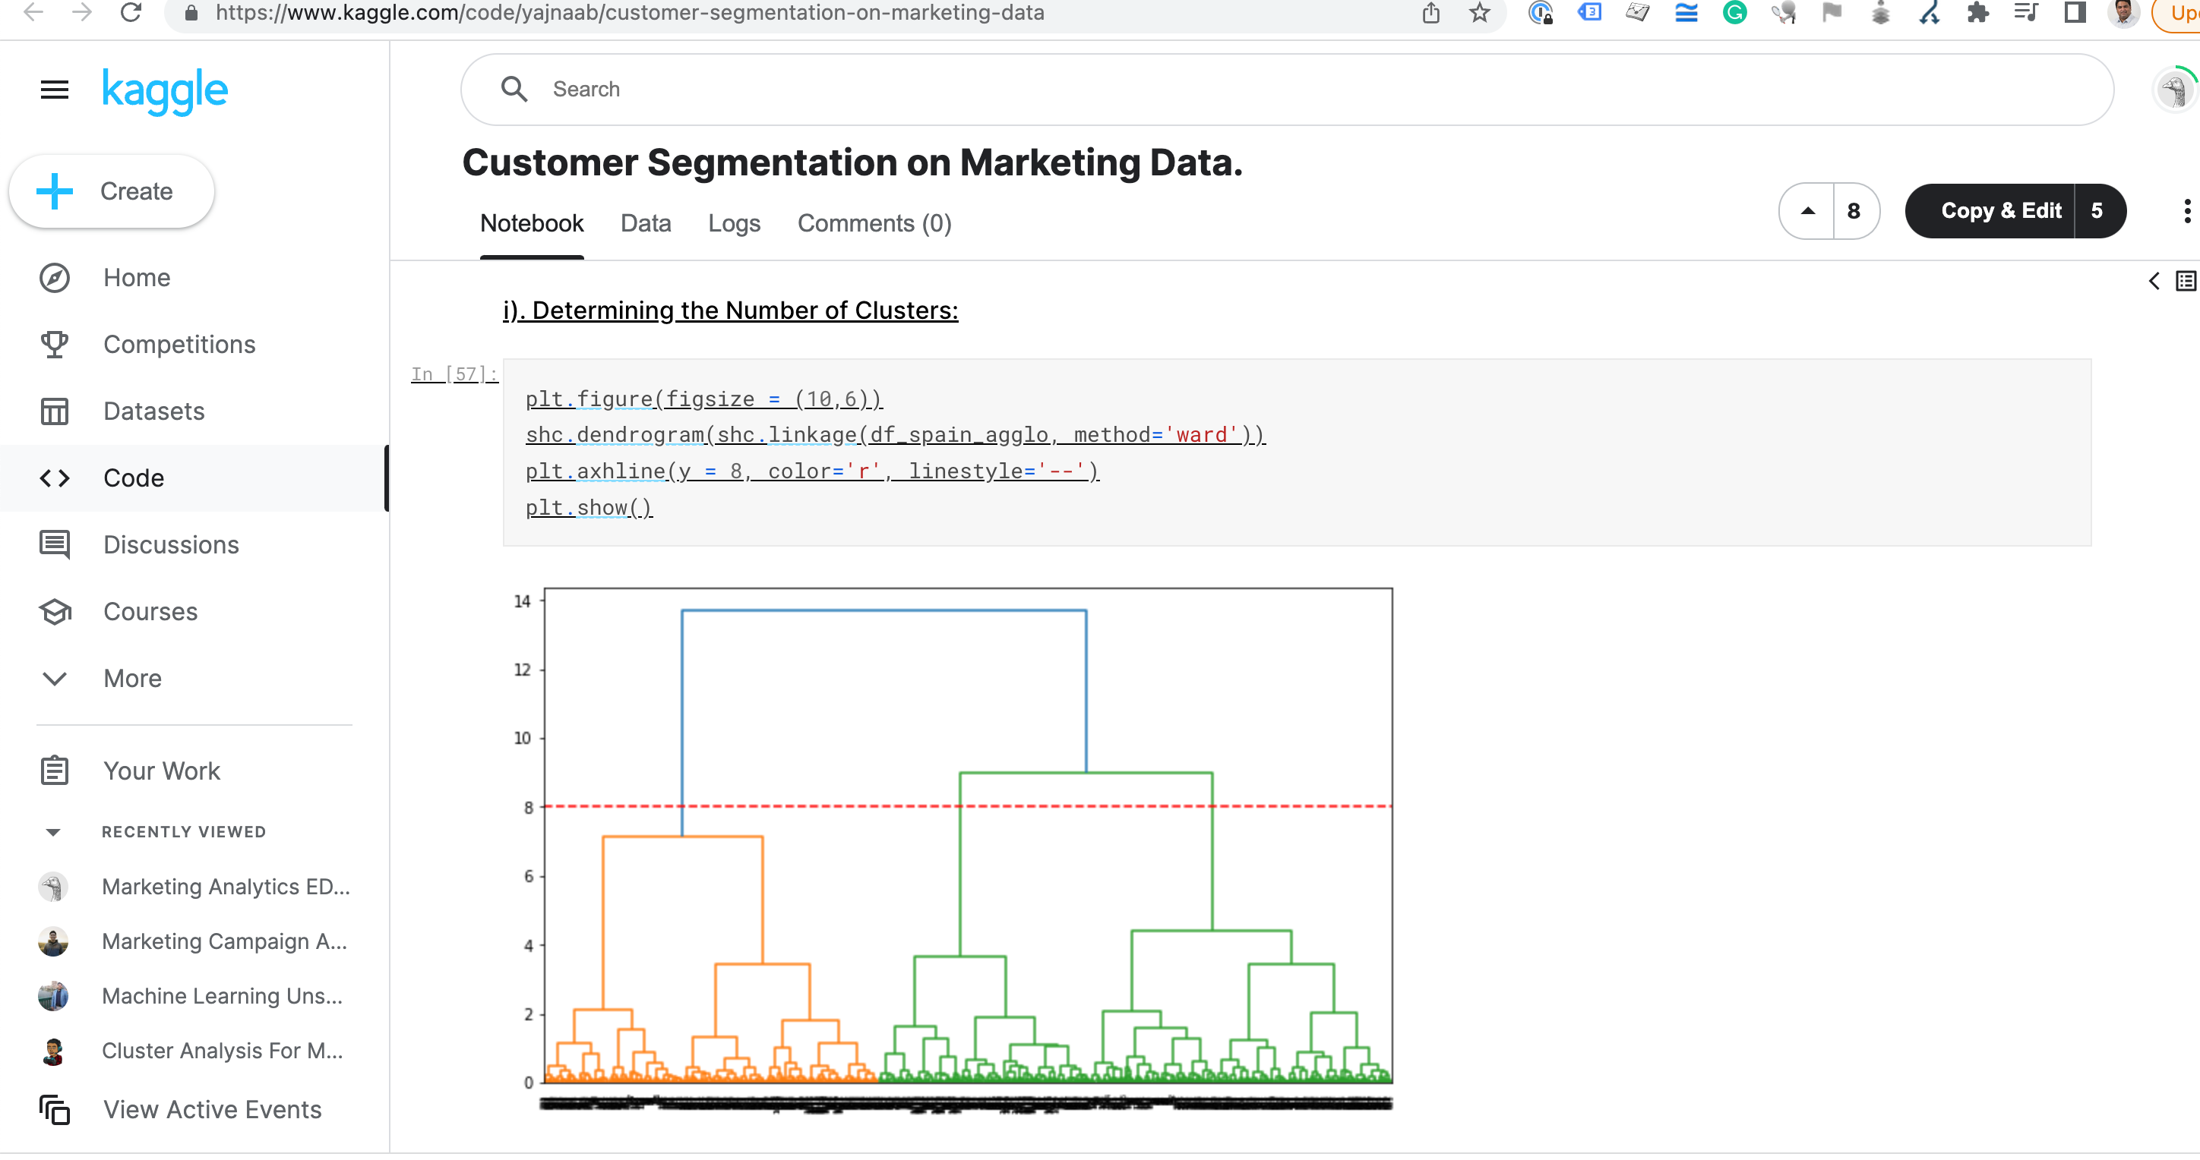The width and height of the screenshot is (2200, 1160).
Task: Open the Logs tab
Action: click(x=735, y=224)
